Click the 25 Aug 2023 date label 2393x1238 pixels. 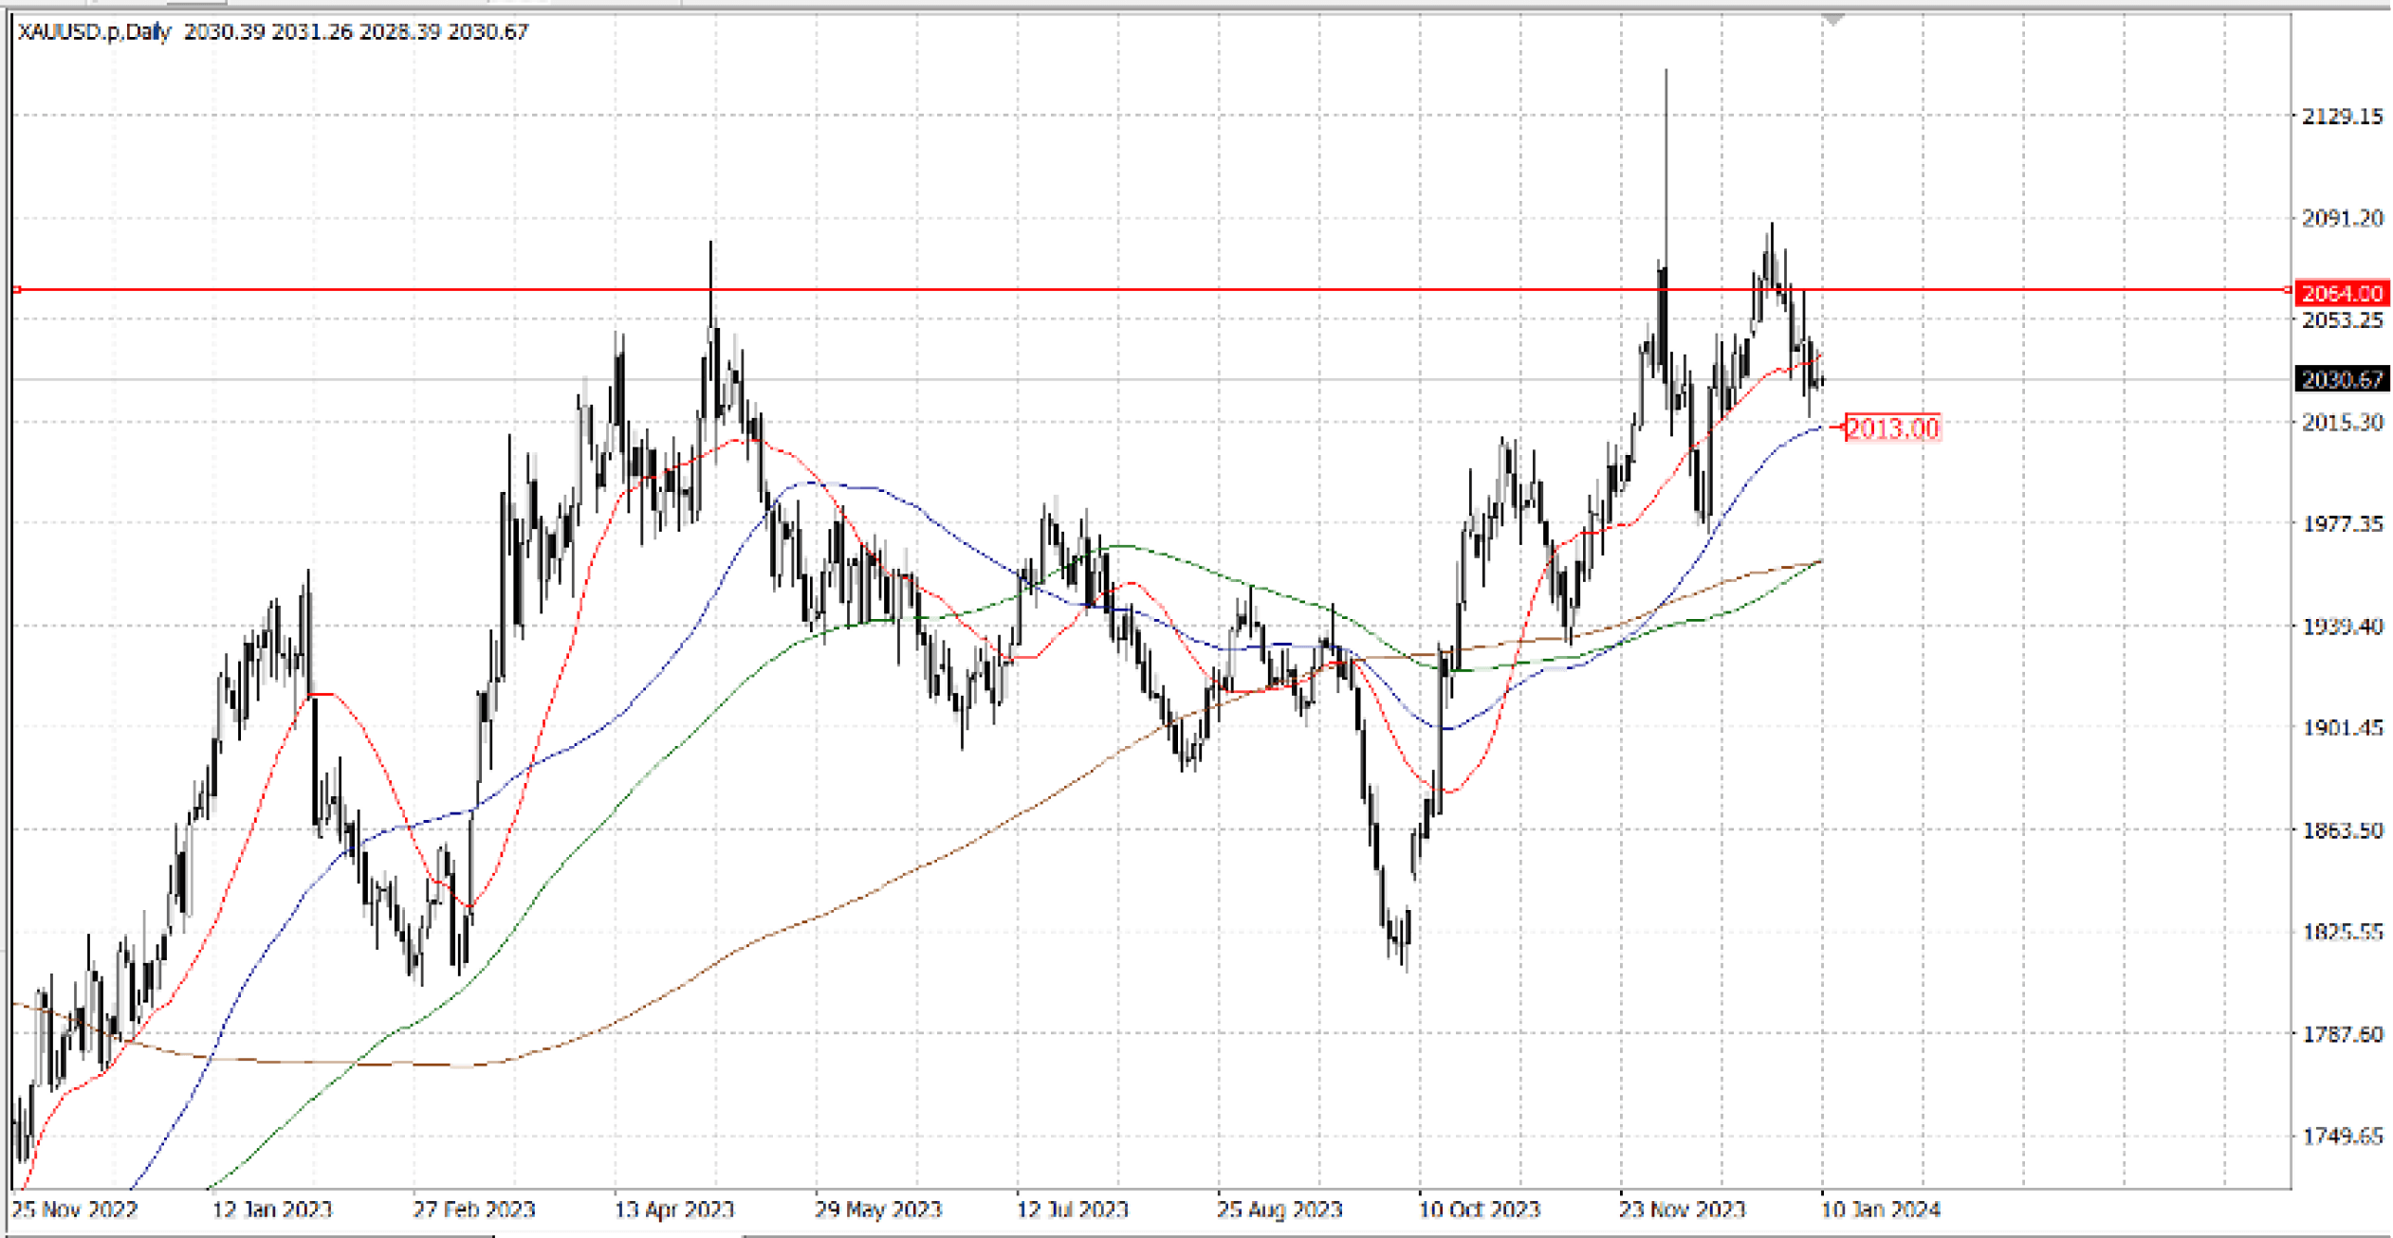point(1279,1210)
